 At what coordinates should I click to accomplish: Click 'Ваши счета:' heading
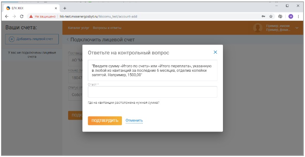pyautogui.click(x=21, y=27)
